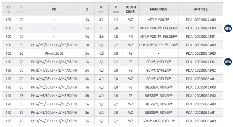Click the SCM, MORBIDELLI machines cell
Screen dimensions: 233x127
[x=158, y=121]
